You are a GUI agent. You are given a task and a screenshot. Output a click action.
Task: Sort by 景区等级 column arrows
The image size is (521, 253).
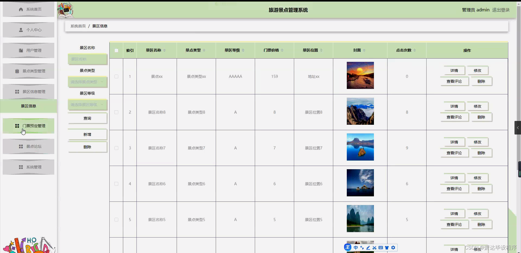(243, 50)
